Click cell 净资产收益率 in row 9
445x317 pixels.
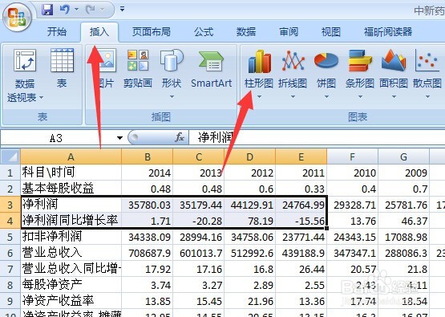[71, 300]
